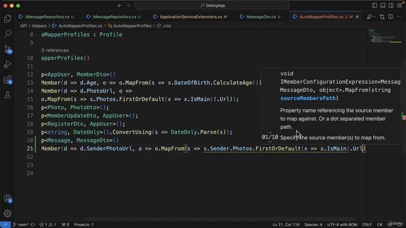Click Ln 21, Col 116 cursor position
406x228 pixels.
click(x=286, y=225)
